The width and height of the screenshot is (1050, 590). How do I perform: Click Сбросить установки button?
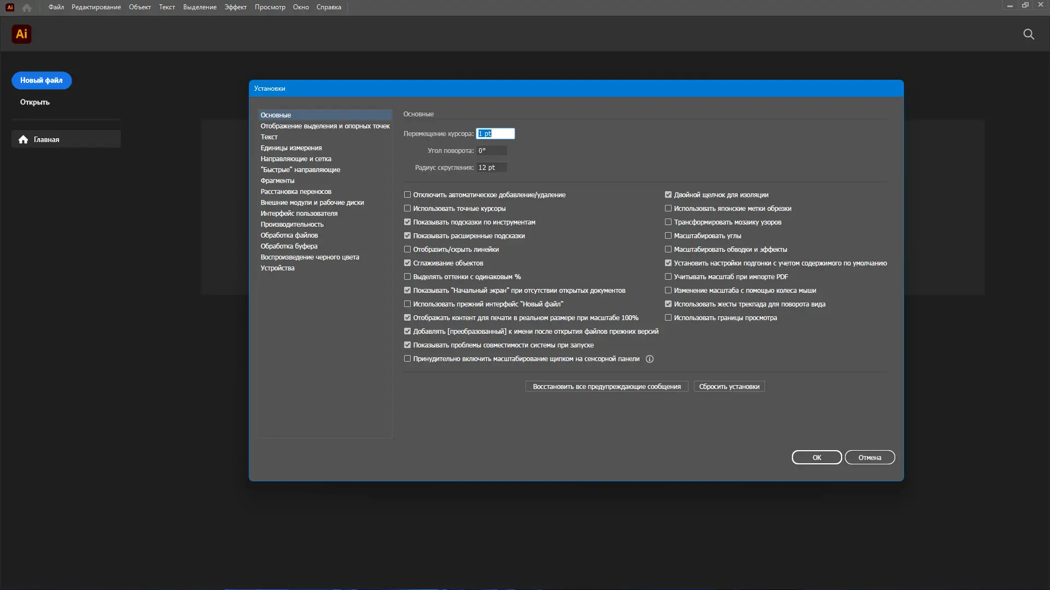pyautogui.click(x=729, y=386)
